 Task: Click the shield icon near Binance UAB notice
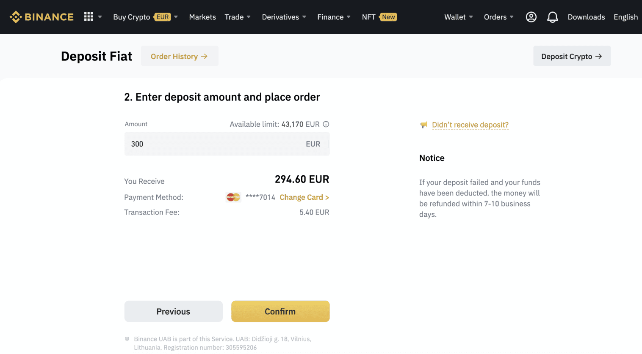click(x=127, y=339)
